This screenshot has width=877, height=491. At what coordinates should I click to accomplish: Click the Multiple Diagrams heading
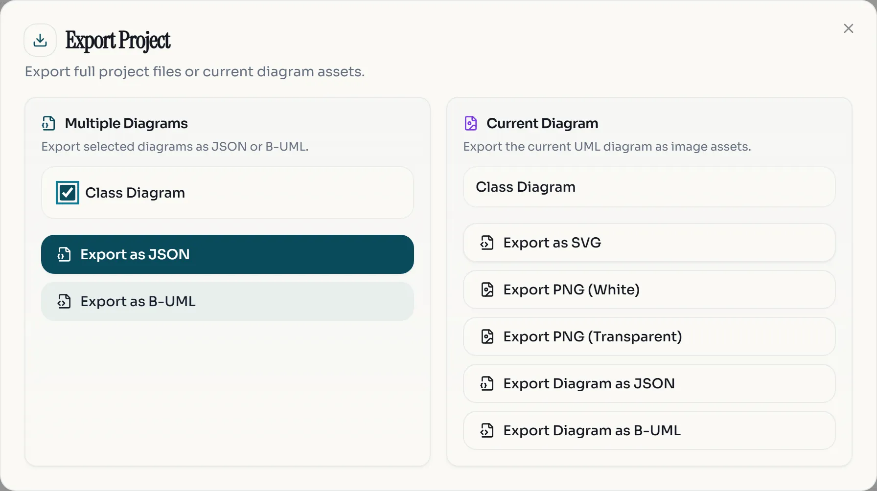(126, 123)
